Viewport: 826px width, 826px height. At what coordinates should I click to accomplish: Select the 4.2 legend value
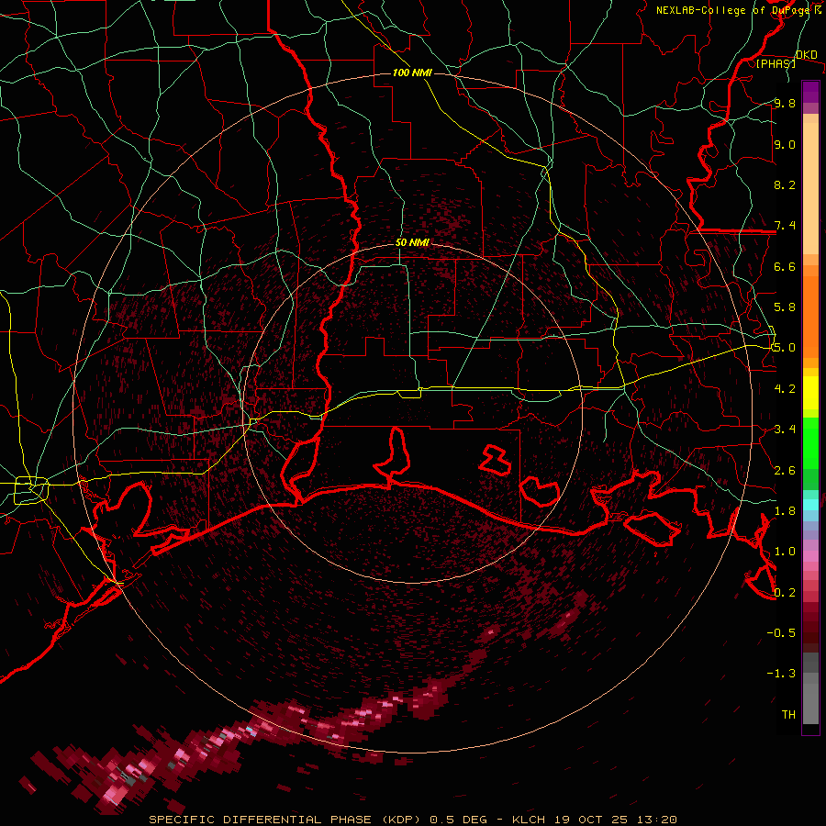point(785,389)
